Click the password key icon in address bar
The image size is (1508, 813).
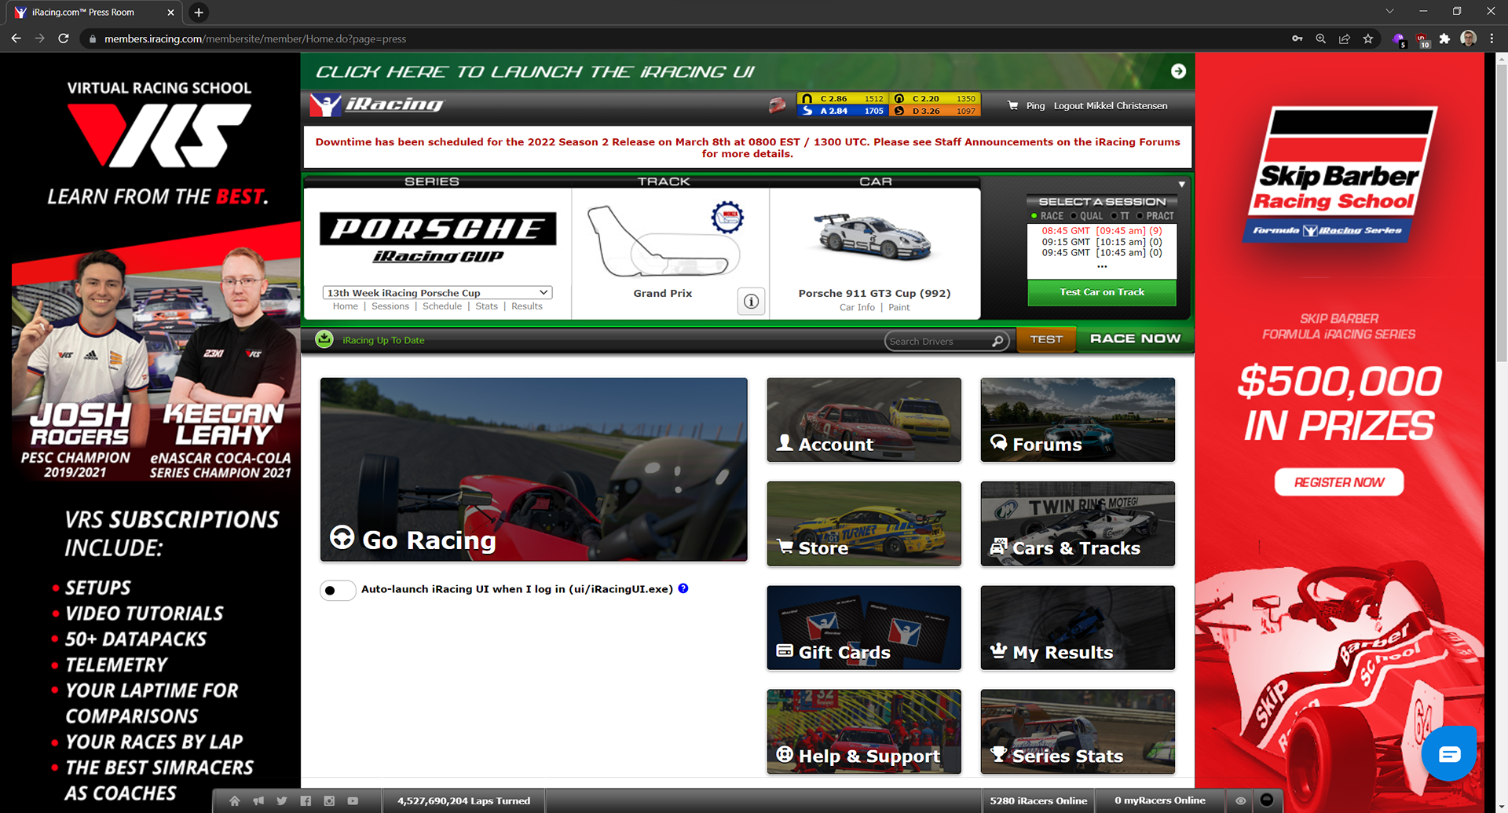tap(1298, 38)
